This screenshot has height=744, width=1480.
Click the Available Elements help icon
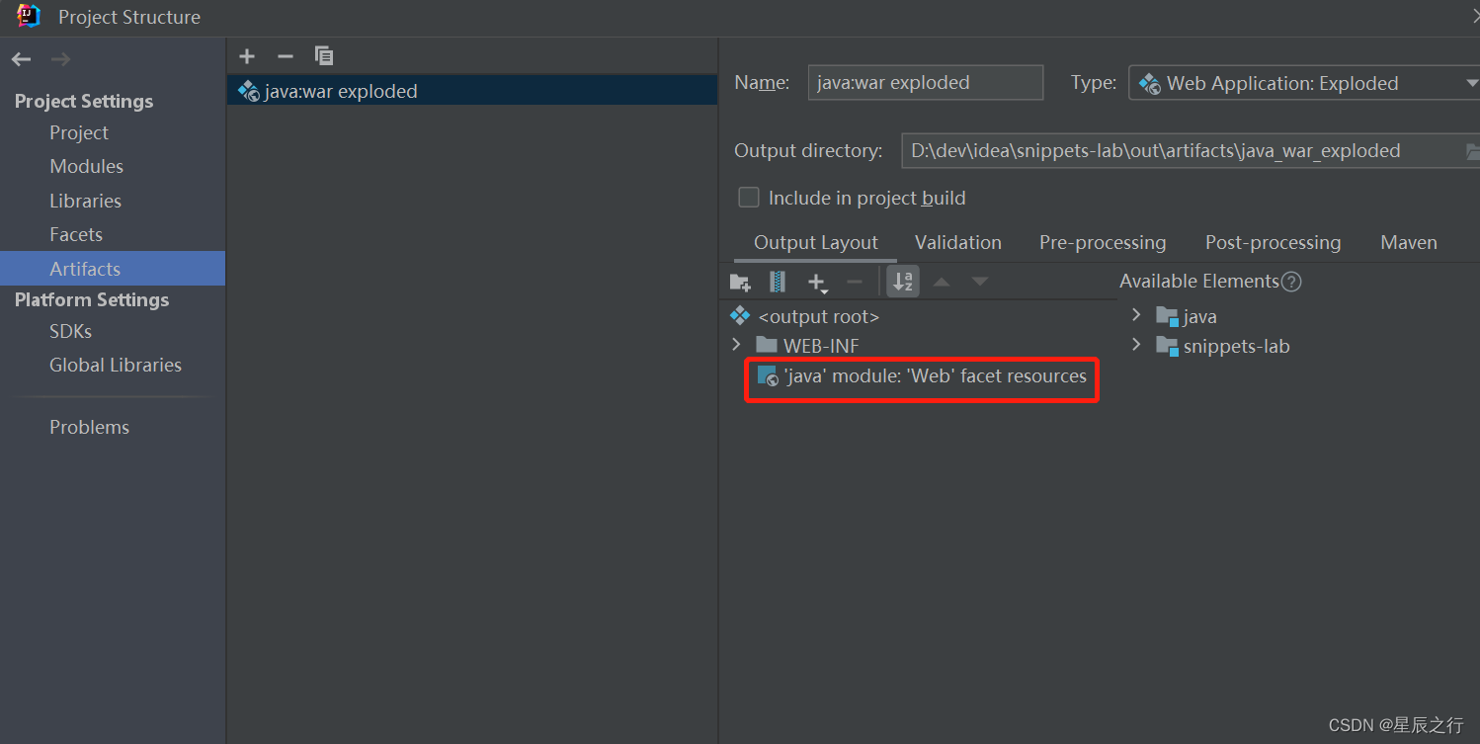1291,282
